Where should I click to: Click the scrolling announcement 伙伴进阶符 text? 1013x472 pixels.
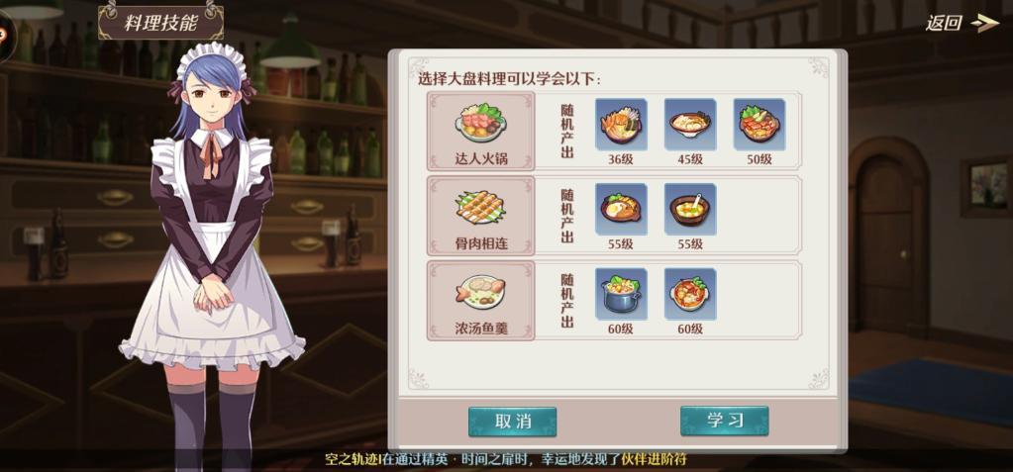(x=654, y=460)
